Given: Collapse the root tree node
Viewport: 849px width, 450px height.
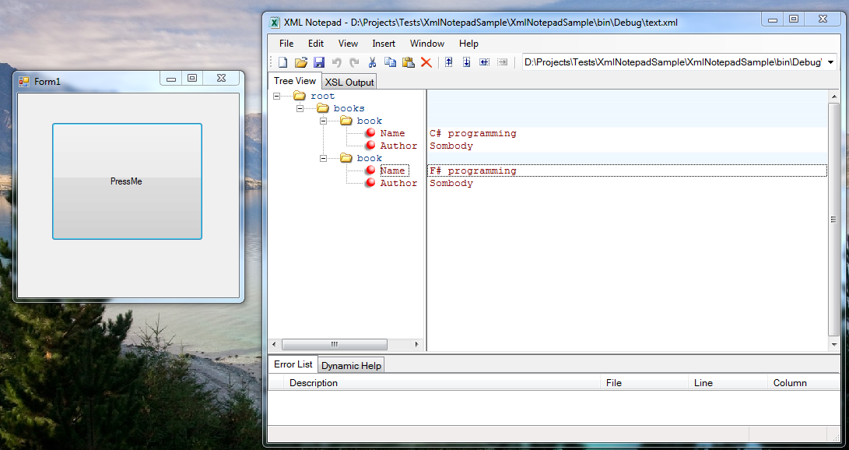Looking at the screenshot, I should [277, 96].
